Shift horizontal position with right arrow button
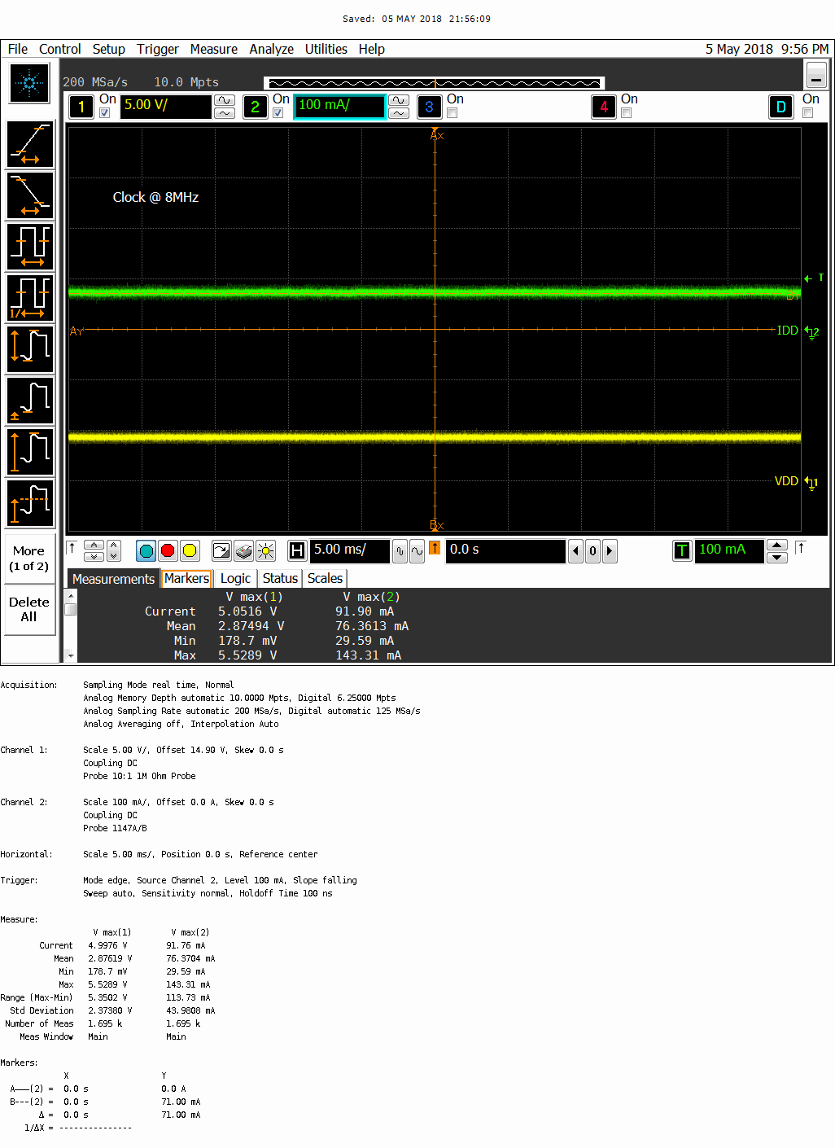This screenshot has height=1148, width=835. (x=609, y=551)
